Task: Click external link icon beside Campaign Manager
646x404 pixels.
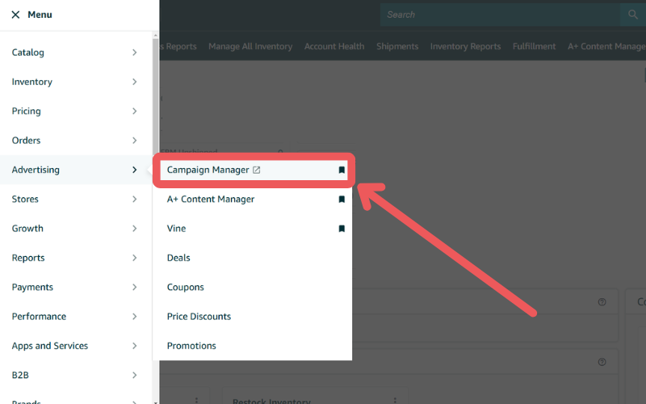Action: tap(256, 170)
